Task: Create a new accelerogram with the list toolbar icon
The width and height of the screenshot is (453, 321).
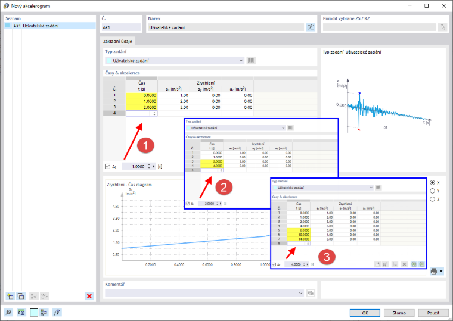Action: tap(10, 296)
